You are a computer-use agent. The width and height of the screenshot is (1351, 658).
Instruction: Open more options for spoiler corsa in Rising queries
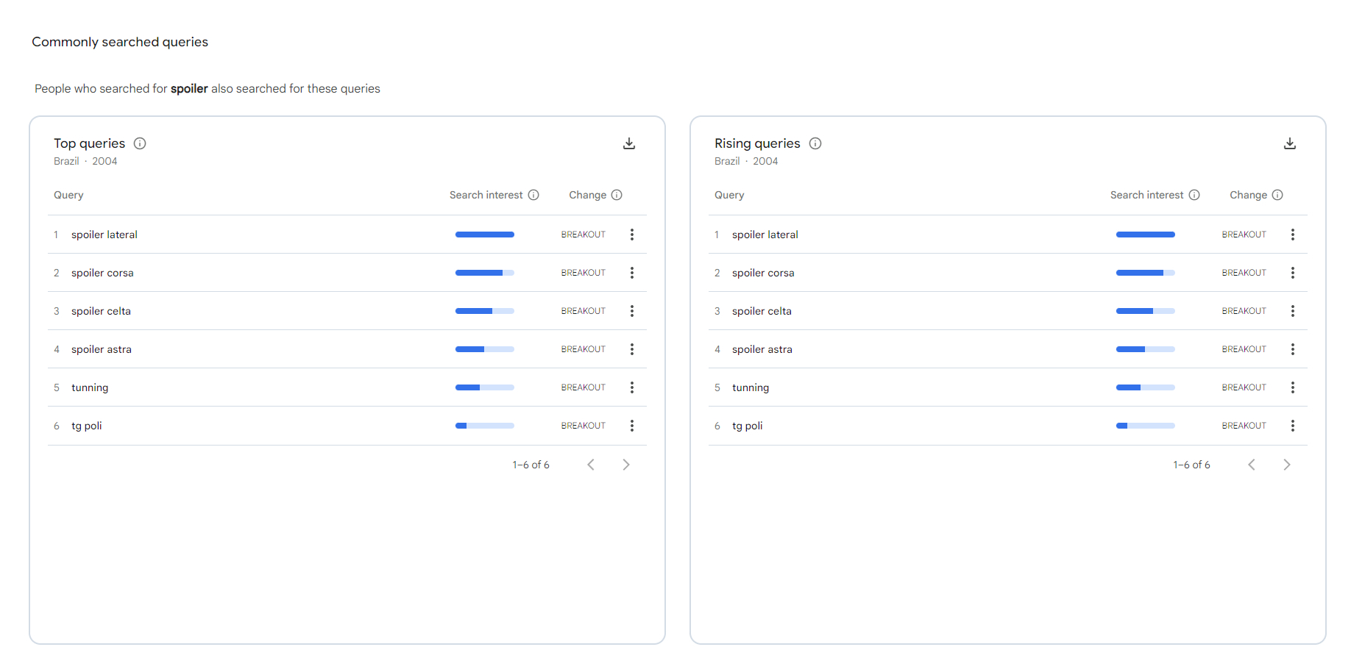pos(1292,273)
